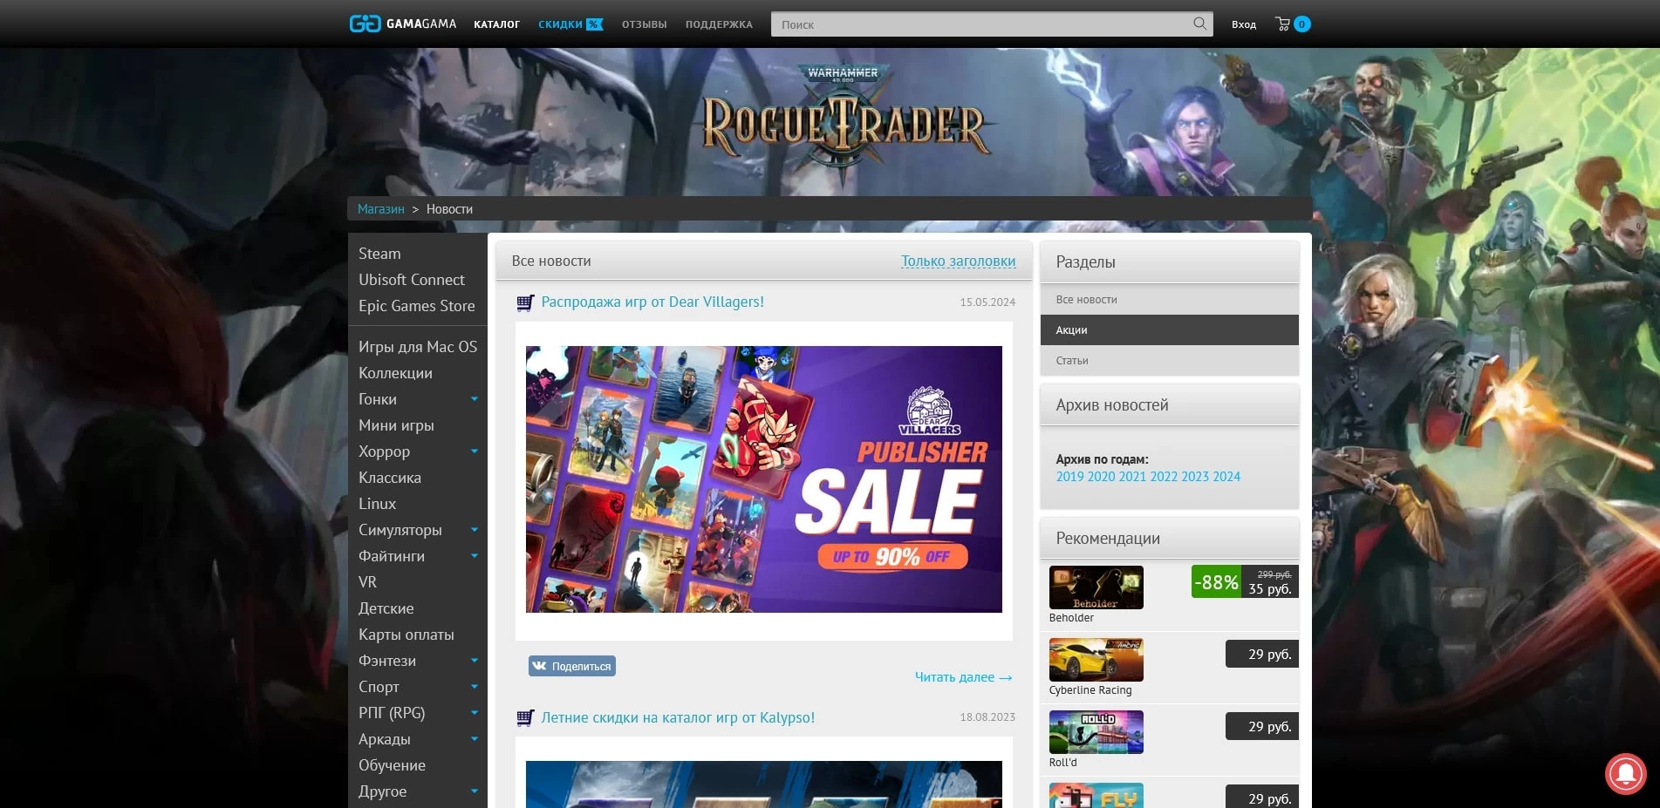
Task: Open the Скидки discounts menu
Action: [x=570, y=24]
